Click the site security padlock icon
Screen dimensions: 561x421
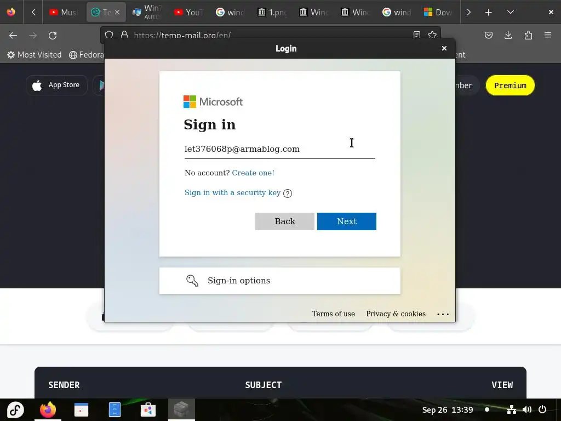point(124,35)
